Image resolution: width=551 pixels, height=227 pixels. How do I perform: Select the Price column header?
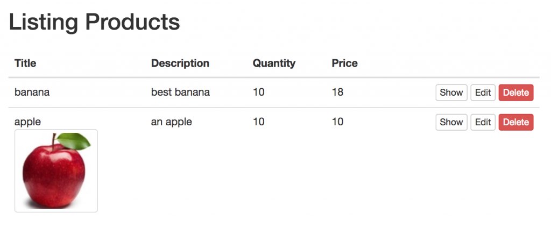click(344, 63)
